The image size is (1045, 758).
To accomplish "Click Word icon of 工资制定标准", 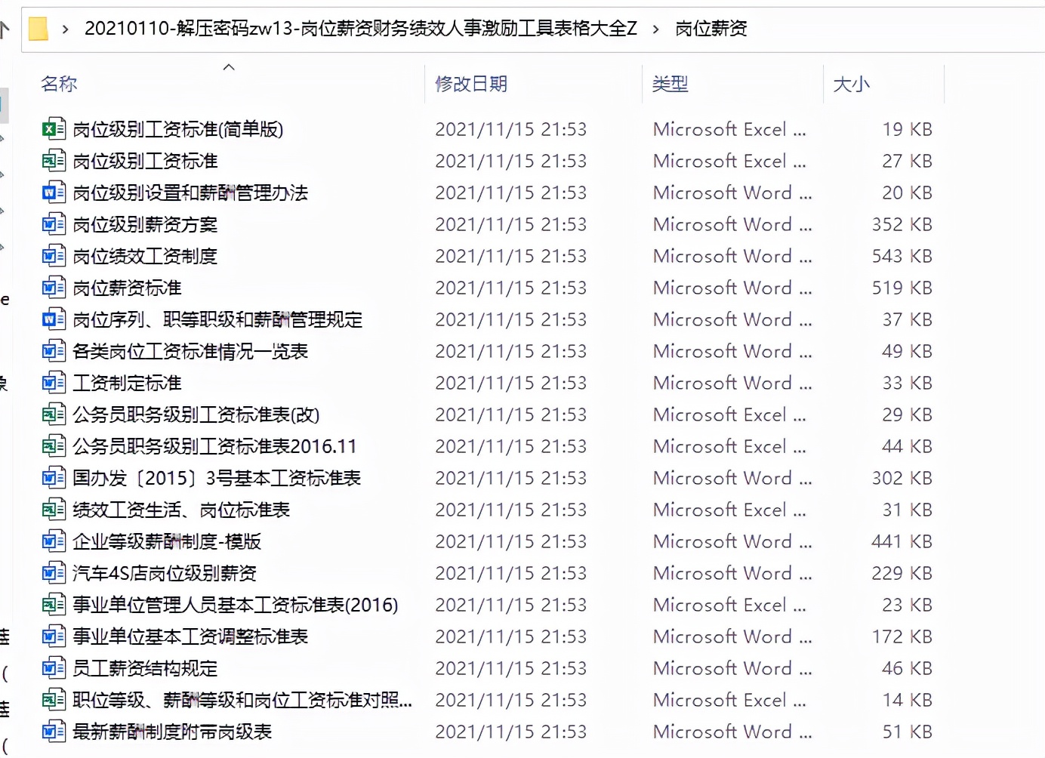I will [x=54, y=383].
